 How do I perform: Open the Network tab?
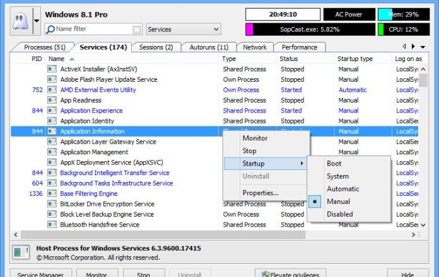(x=255, y=47)
